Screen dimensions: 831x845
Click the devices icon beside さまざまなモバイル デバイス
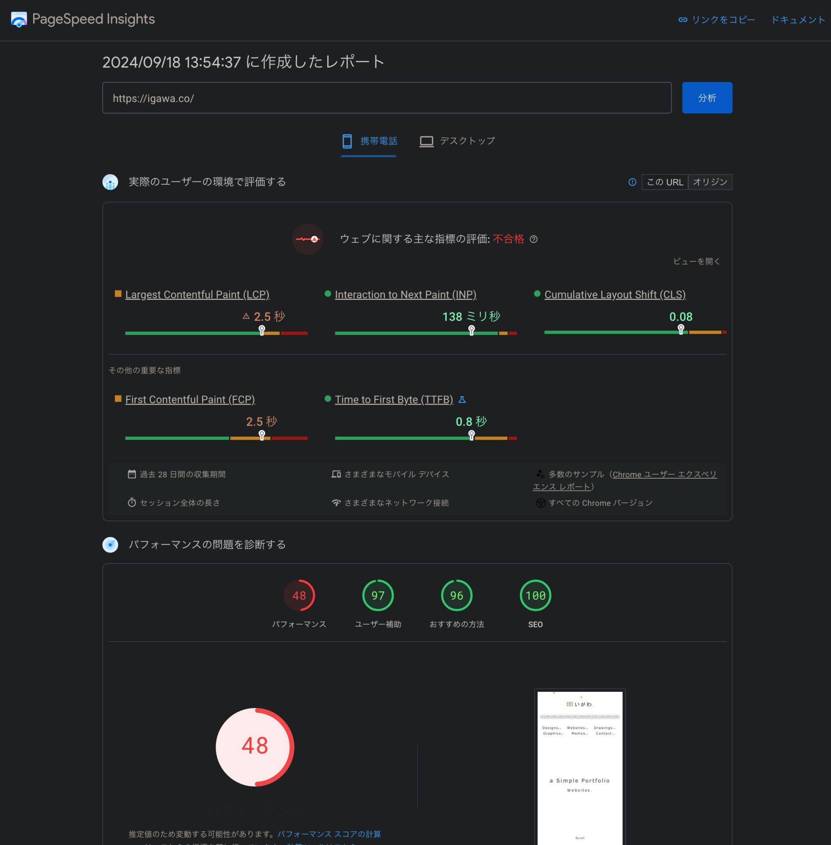click(x=336, y=474)
